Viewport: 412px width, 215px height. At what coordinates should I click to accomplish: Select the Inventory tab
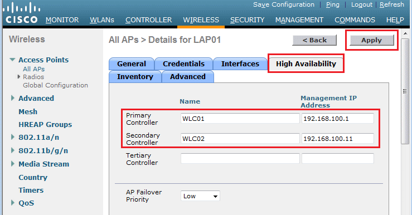coord(135,77)
